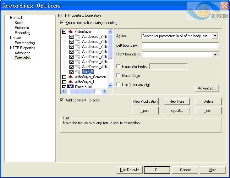Open the Protocols options page

(22, 28)
